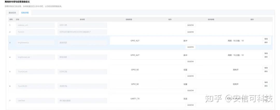The height and width of the screenshot is (110, 280).
Task: Click the 命令词 column header
Action: [82, 19]
